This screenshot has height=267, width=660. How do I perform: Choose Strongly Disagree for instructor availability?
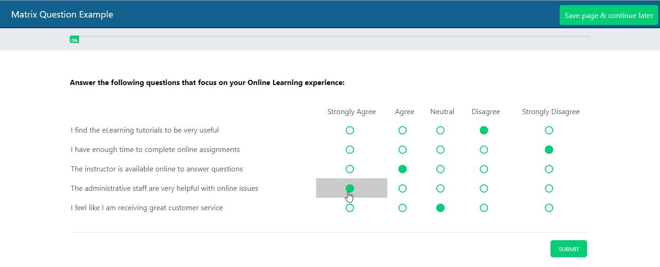pyautogui.click(x=549, y=169)
